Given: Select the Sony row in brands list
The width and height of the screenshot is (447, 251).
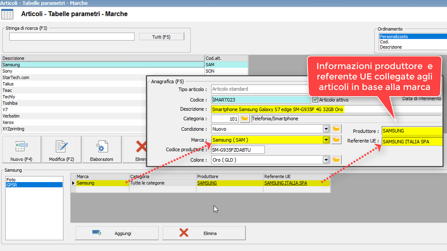Looking at the screenshot, I should 103,71.
